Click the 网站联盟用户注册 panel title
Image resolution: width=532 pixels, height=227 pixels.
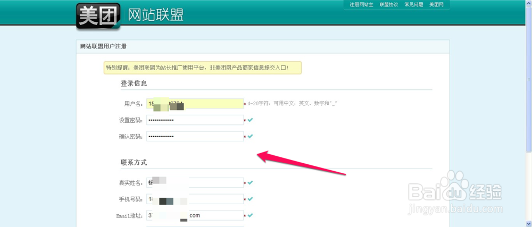tap(104, 46)
